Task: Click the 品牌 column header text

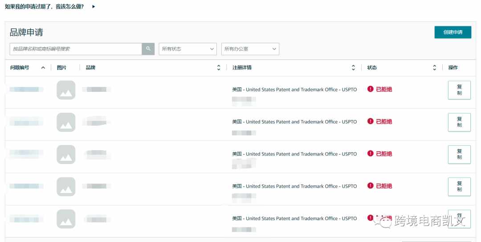Action: click(x=90, y=68)
